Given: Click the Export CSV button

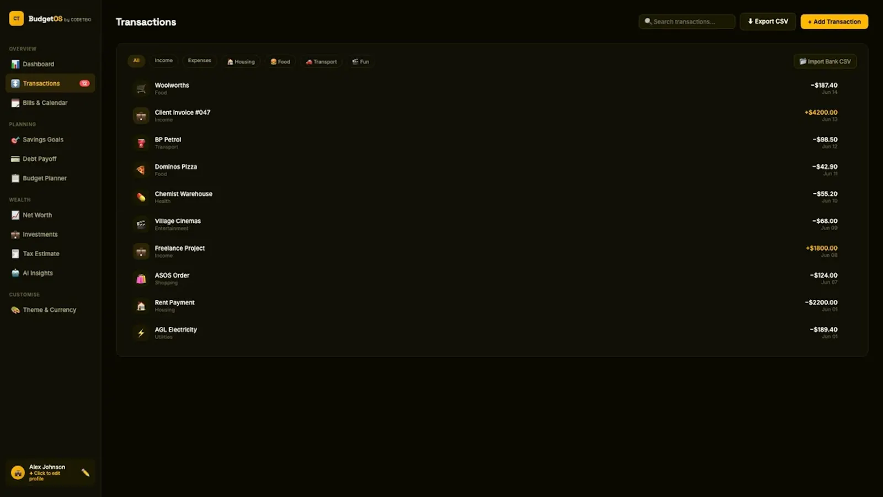Looking at the screenshot, I should tap(768, 22).
